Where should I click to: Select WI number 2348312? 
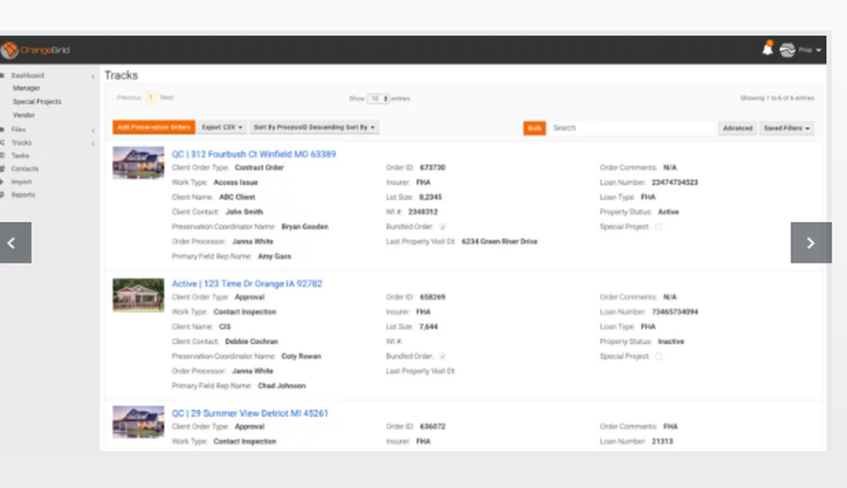click(x=423, y=213)
